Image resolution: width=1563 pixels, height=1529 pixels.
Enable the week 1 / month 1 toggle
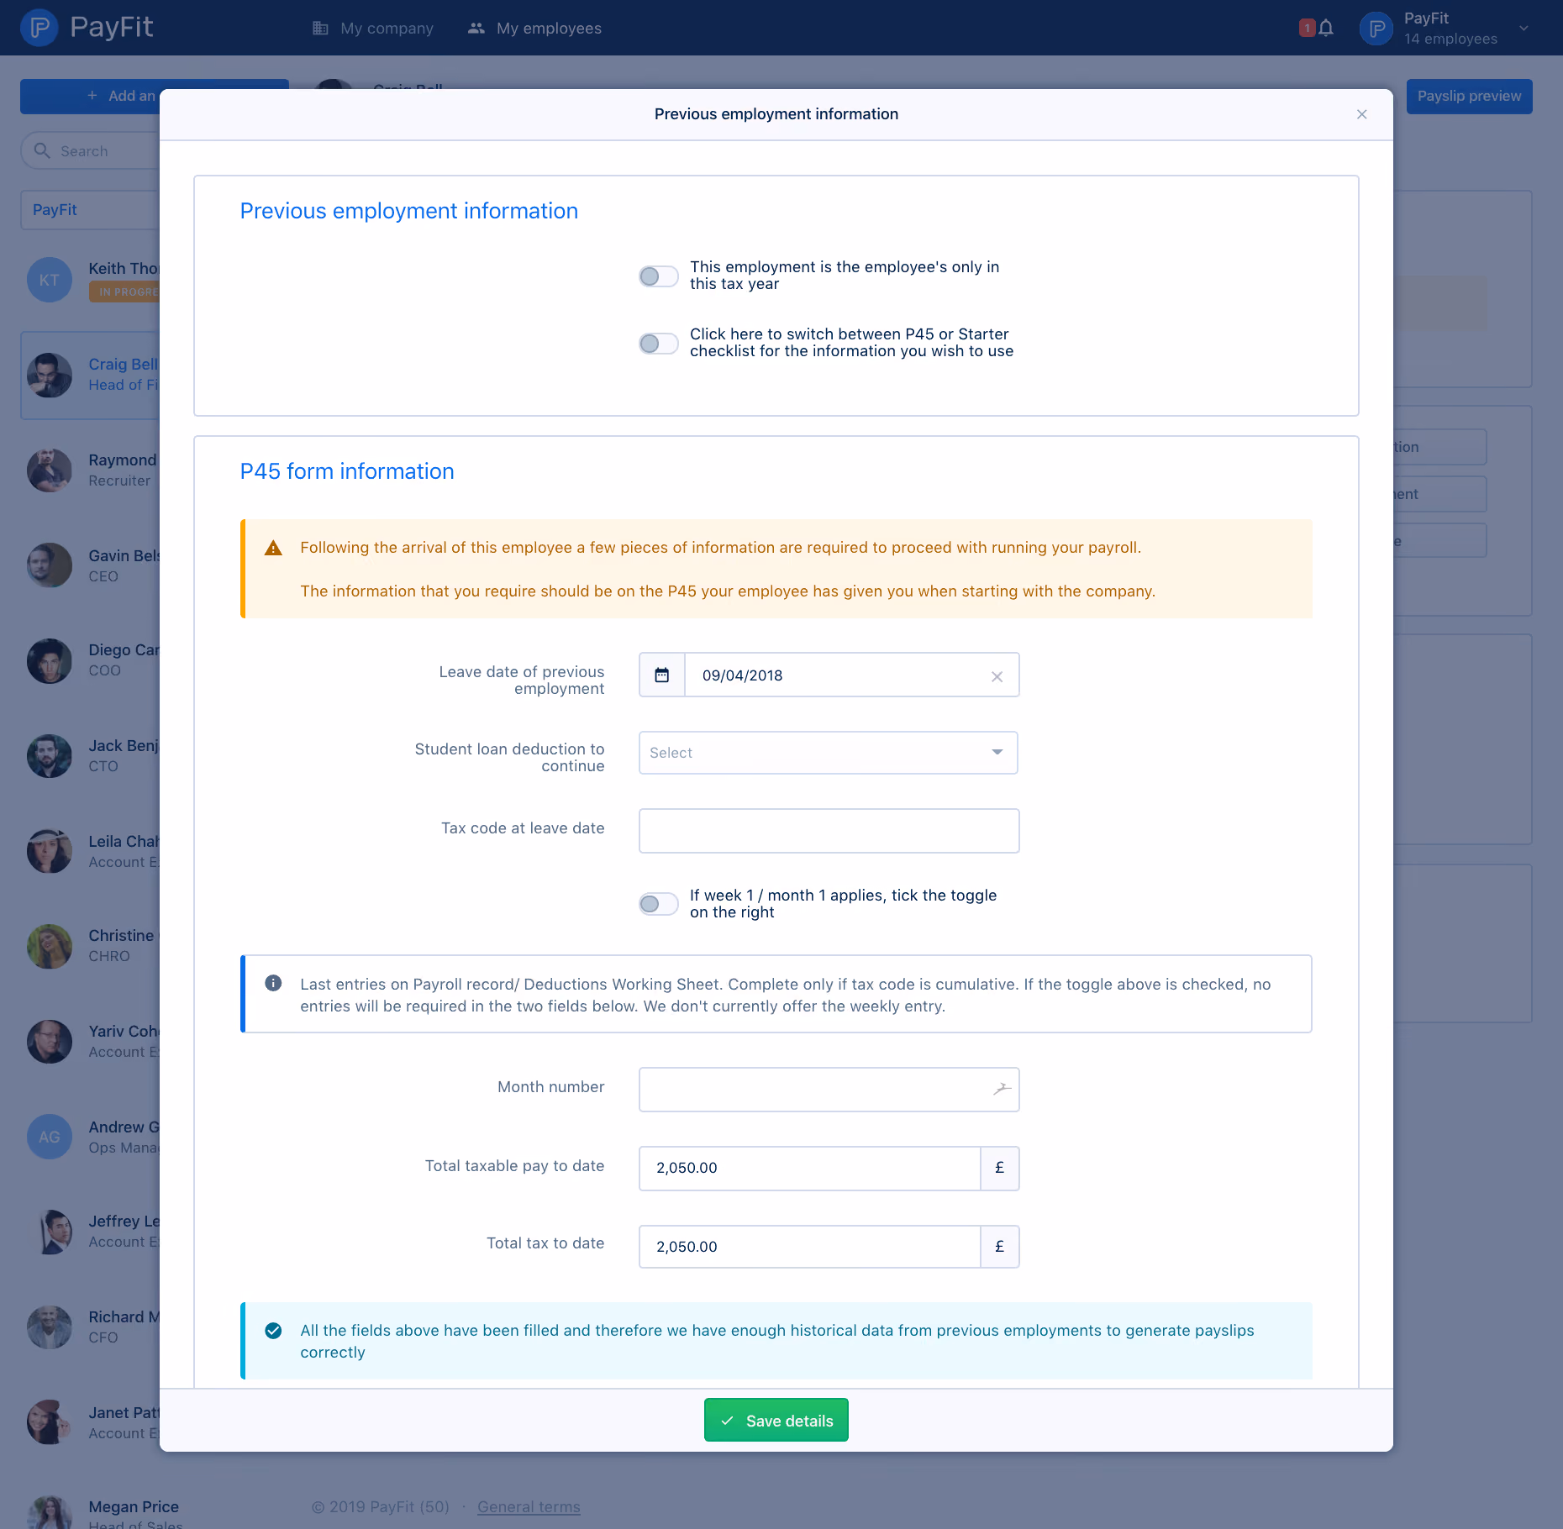pyautogui.click(x=659, y=904)
